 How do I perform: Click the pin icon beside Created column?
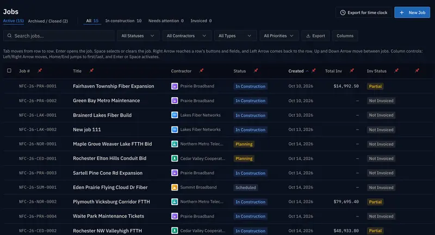click(314, 71)
